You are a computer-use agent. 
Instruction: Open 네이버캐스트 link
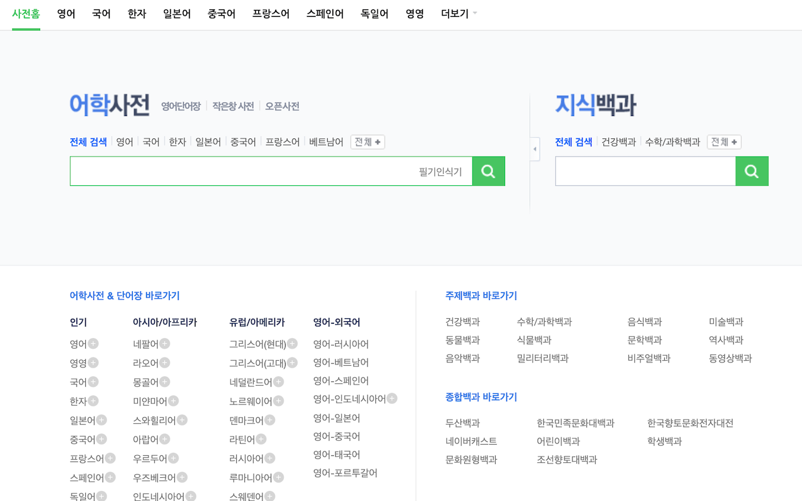click(x=471, y=441)
